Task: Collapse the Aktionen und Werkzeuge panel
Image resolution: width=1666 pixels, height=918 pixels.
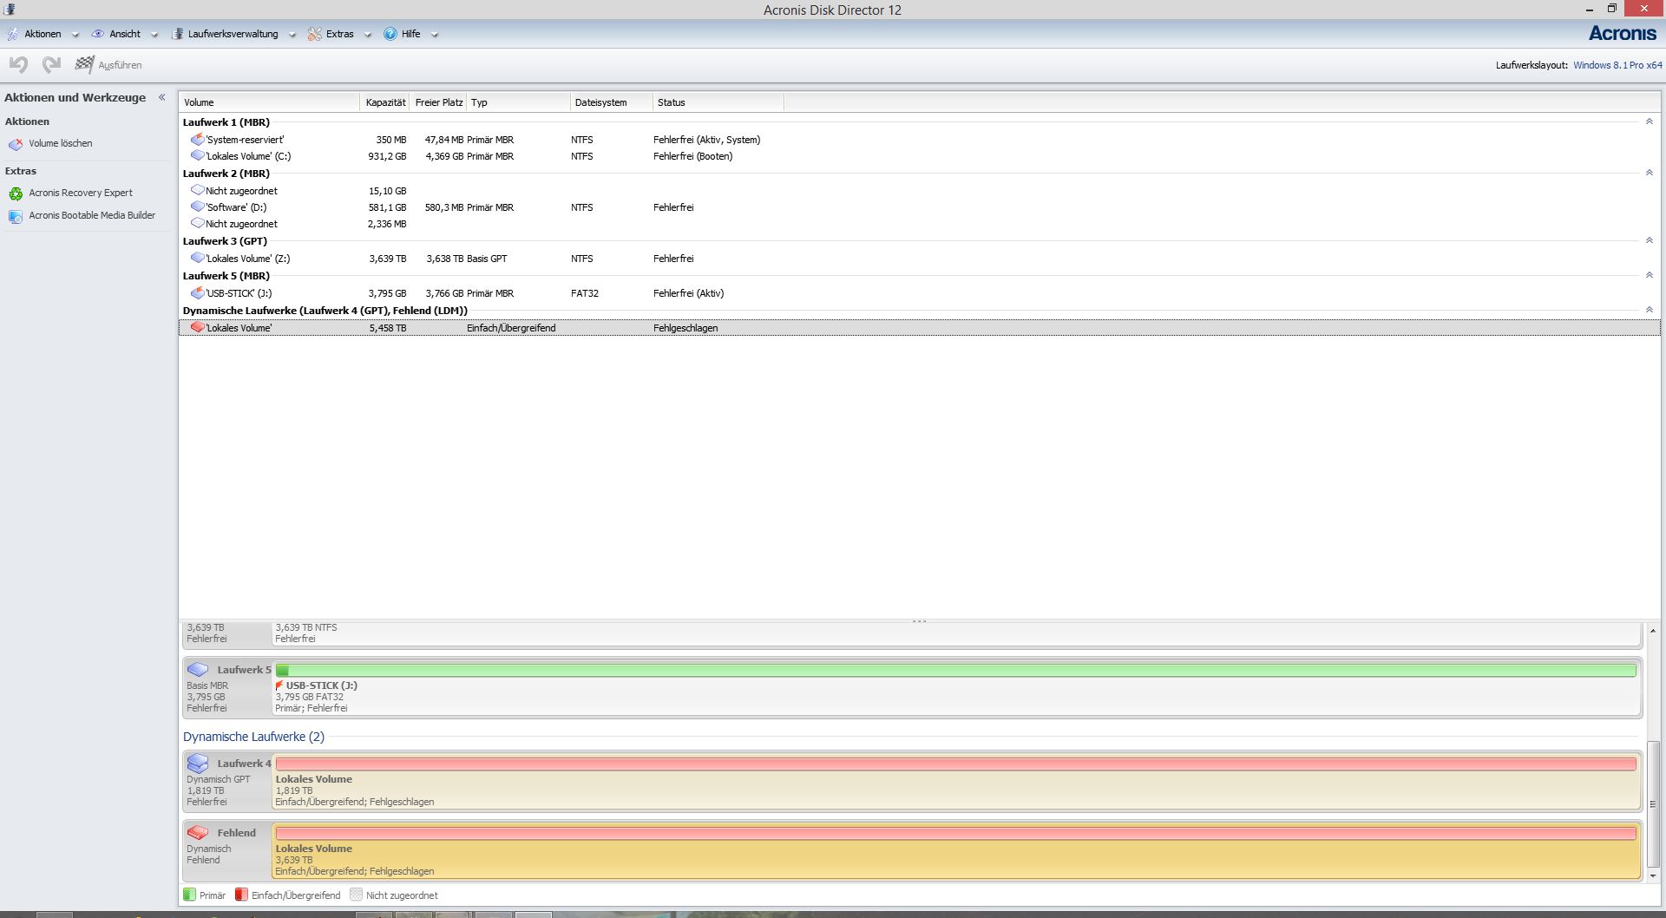Action: 161,97
